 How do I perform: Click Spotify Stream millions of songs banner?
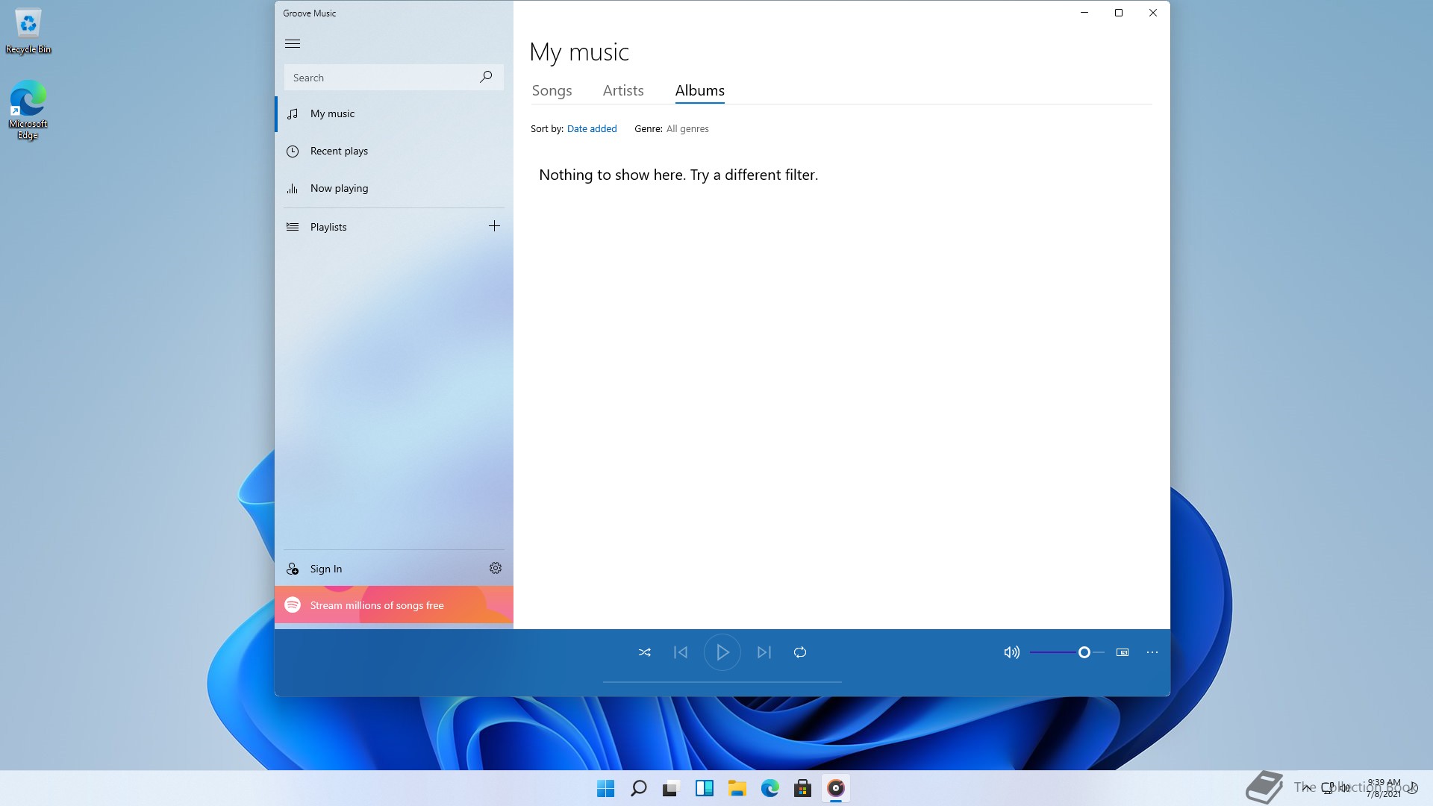(394, 605)
